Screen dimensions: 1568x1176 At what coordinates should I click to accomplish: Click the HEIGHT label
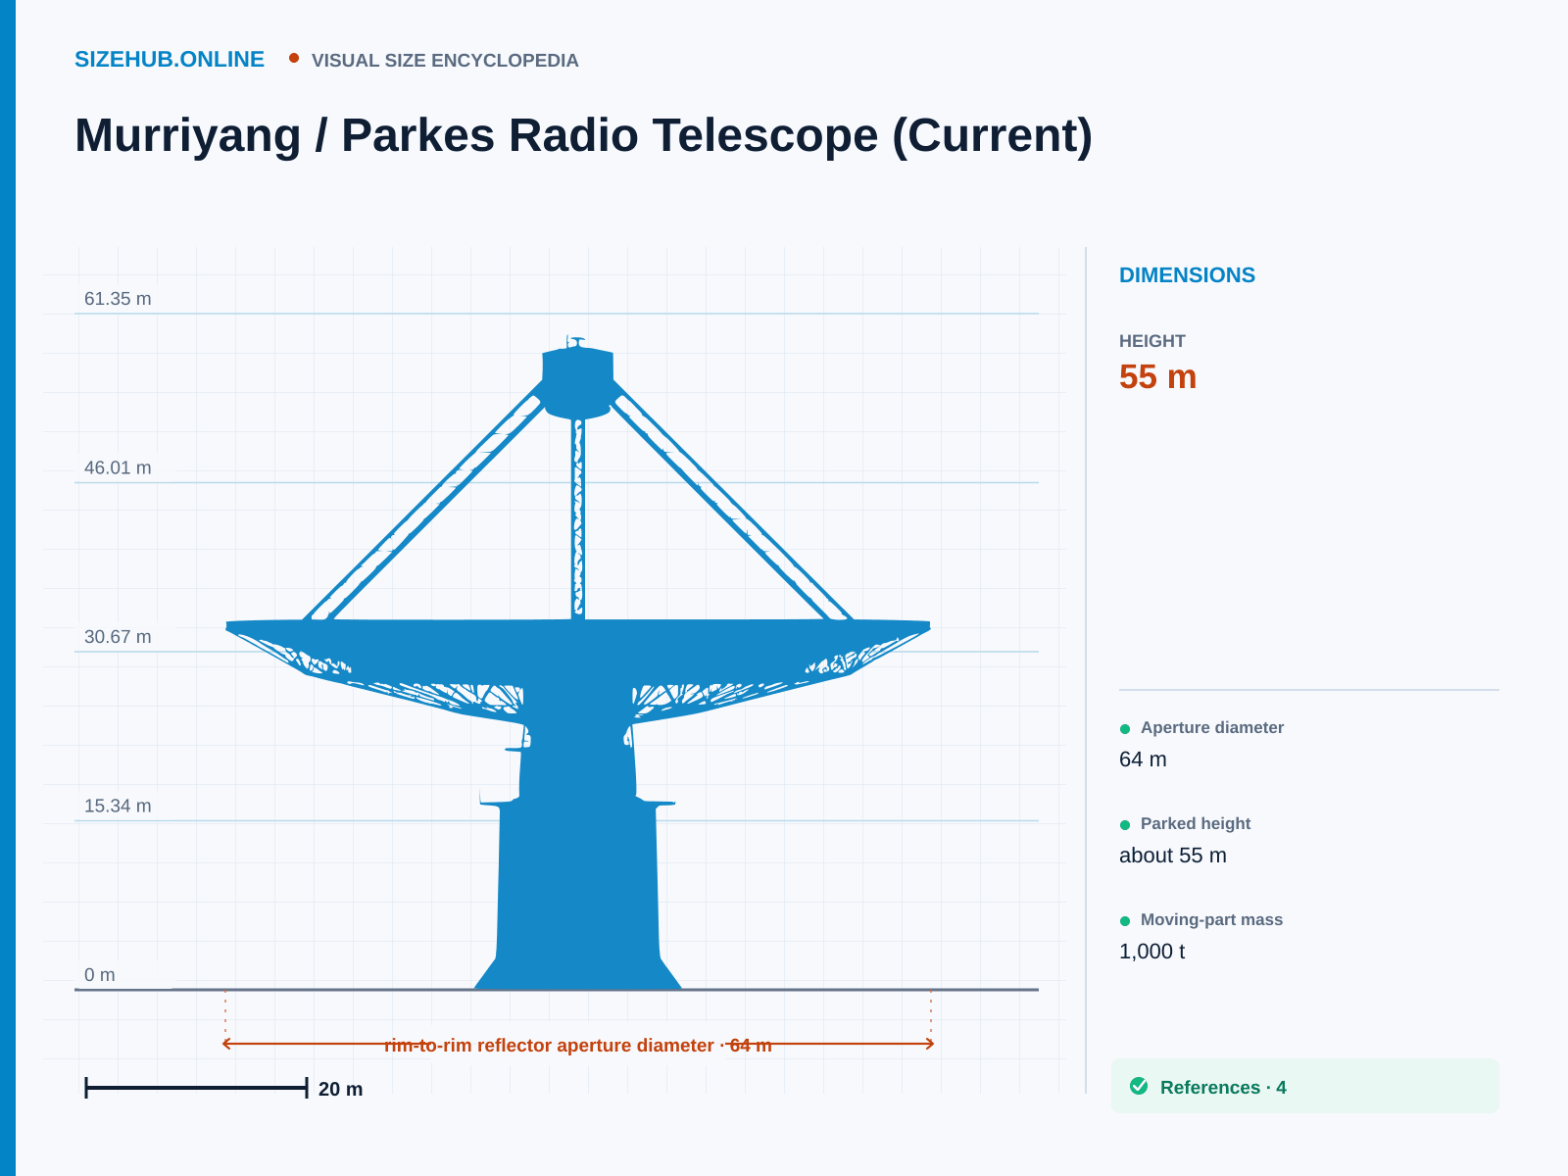pyautogui.click(x=1152, y=341)
